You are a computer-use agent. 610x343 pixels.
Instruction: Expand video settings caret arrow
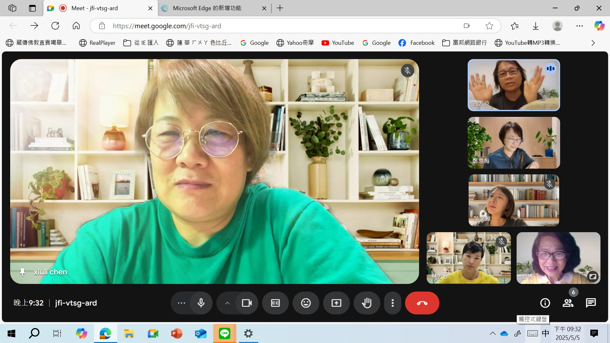click(227, 303)
